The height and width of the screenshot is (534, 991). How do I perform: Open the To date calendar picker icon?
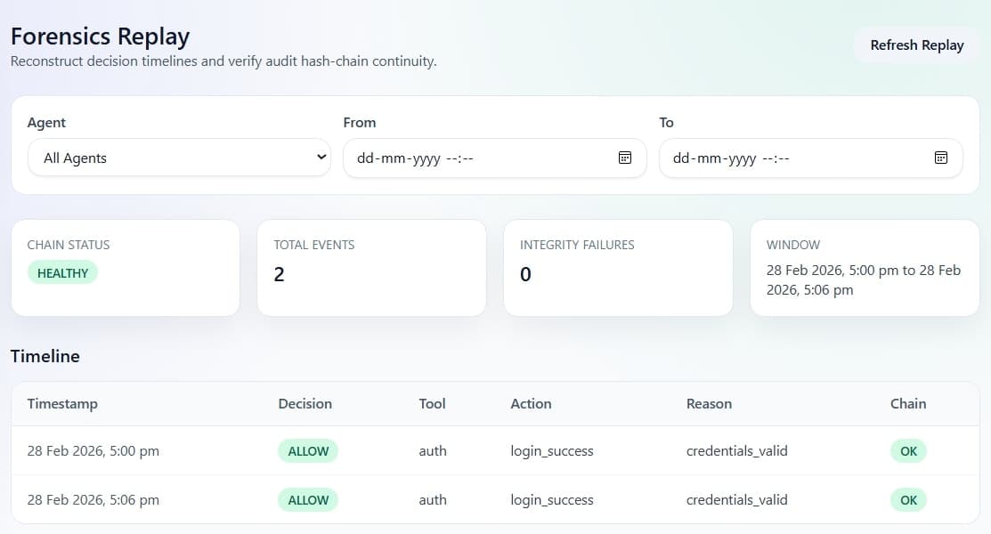pos(940,158)
